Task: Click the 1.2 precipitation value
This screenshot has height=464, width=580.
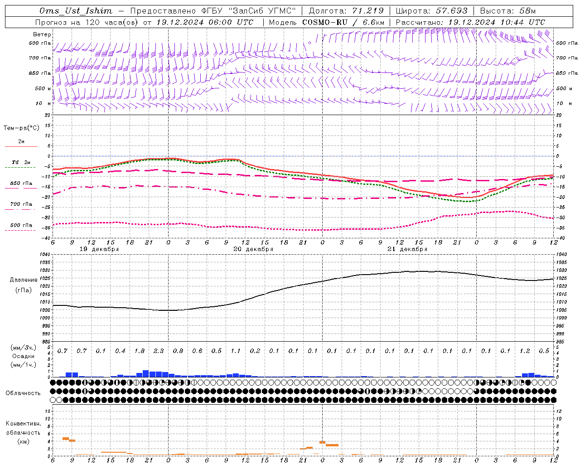Action: tap(525, 351)
